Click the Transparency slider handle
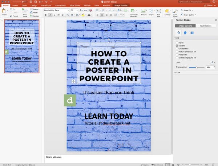The image size is (218, 166). [196, 67]
